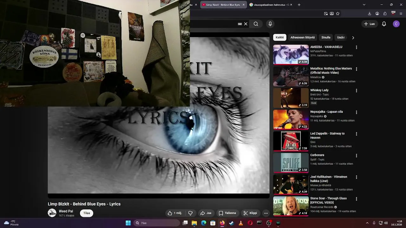Screen dimensions: 406x228
Task: Open Stone Sour - Through Glass video title
Action: [x=328, y=200]
